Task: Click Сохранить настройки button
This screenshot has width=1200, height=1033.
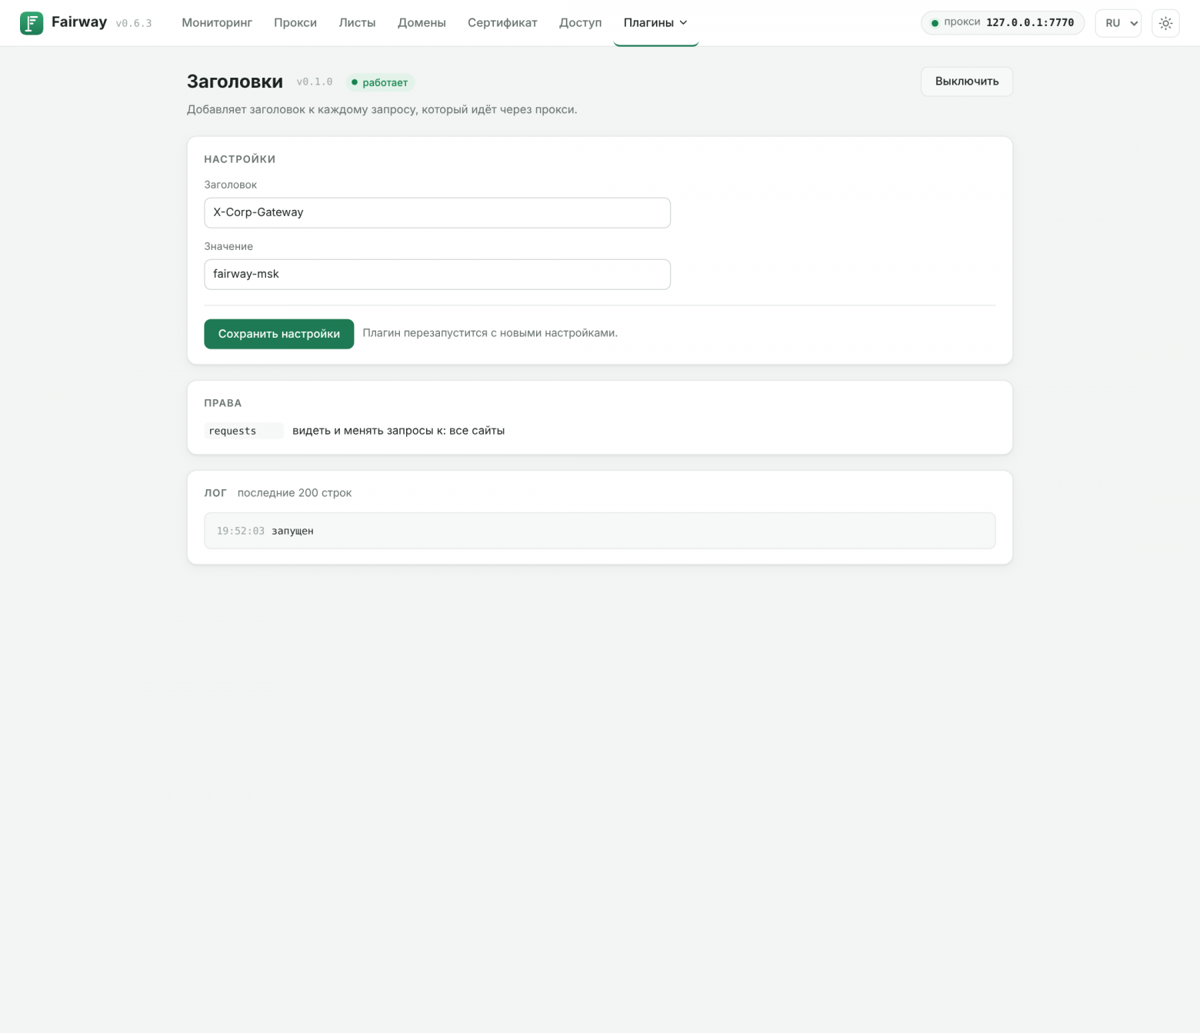Action: point(278,334)
